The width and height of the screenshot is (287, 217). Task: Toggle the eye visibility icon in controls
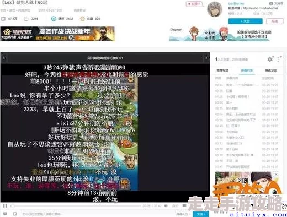tap(166, 206)
